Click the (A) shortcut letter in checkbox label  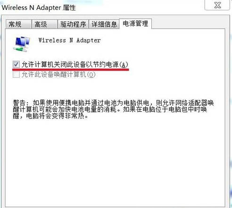coord(124,65)
